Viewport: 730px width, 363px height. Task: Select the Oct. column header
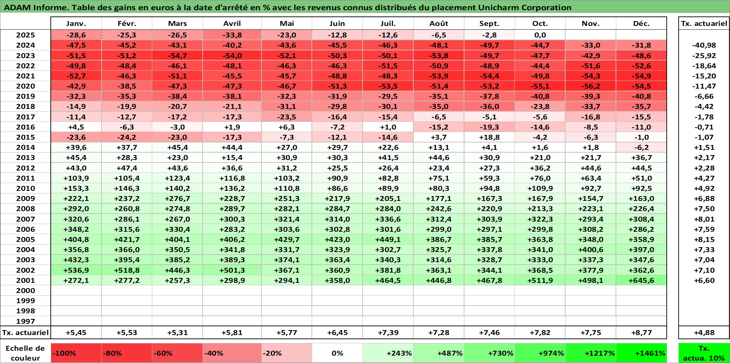click(x=540, y=23)
